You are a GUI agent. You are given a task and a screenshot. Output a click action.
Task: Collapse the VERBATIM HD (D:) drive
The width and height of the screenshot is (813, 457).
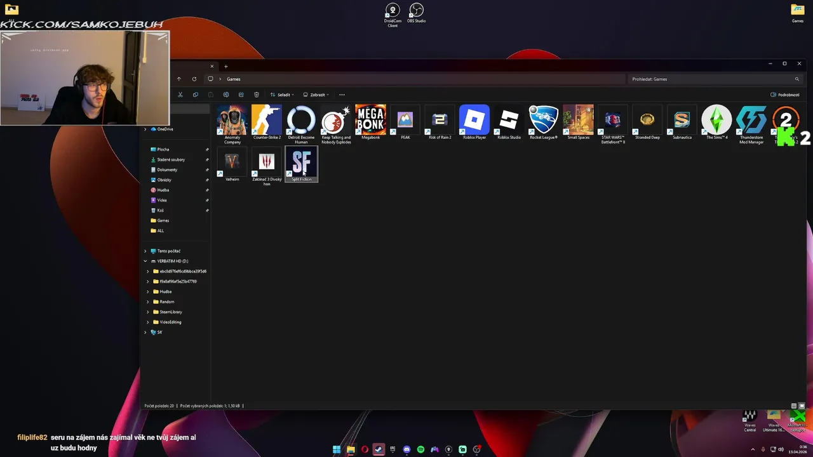145,261
